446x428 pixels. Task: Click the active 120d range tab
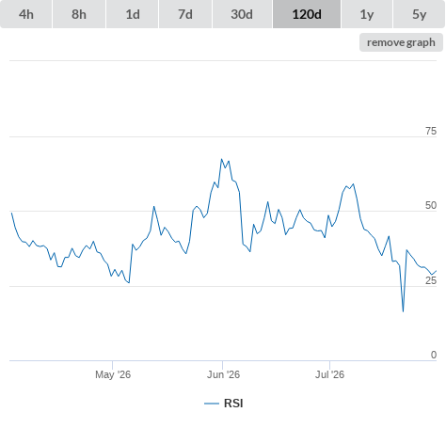click(x=307, y=14)
